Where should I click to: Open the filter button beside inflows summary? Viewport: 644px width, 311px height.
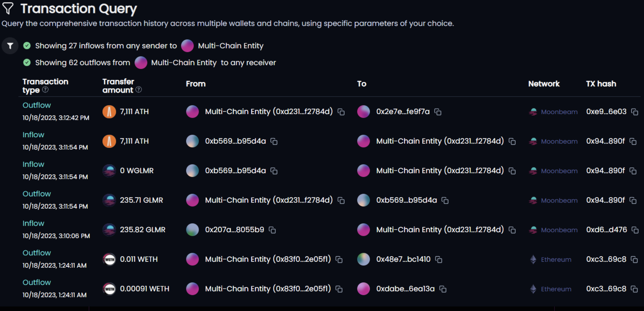(x=10, y=46)
